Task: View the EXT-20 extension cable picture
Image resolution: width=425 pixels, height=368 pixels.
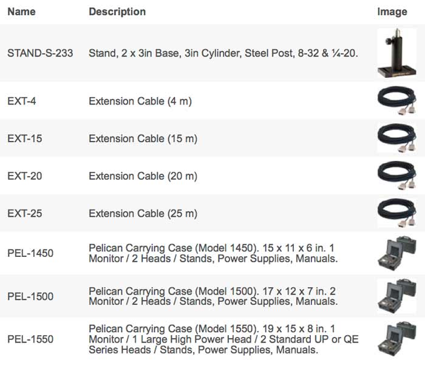Action: (397, 175)
